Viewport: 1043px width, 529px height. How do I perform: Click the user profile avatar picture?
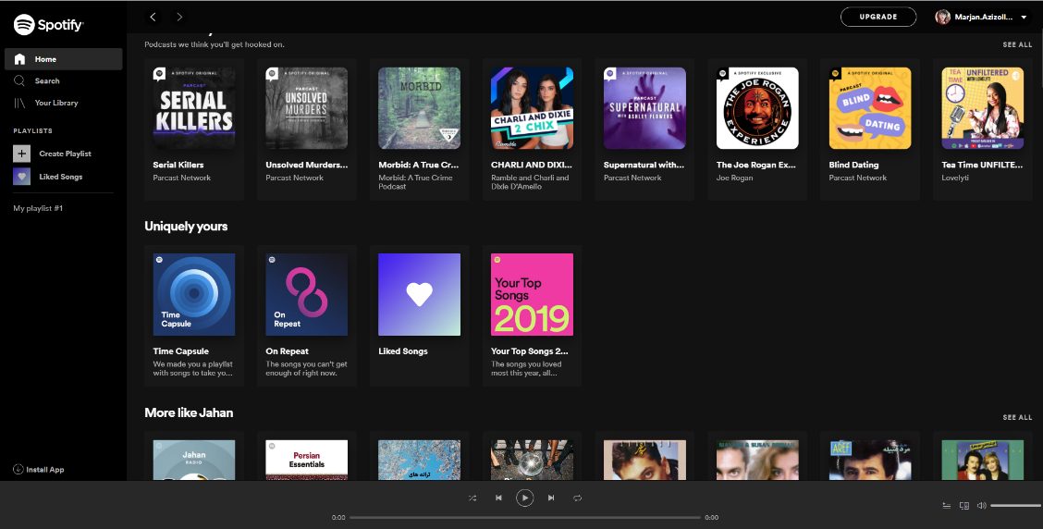pos(942,17)
